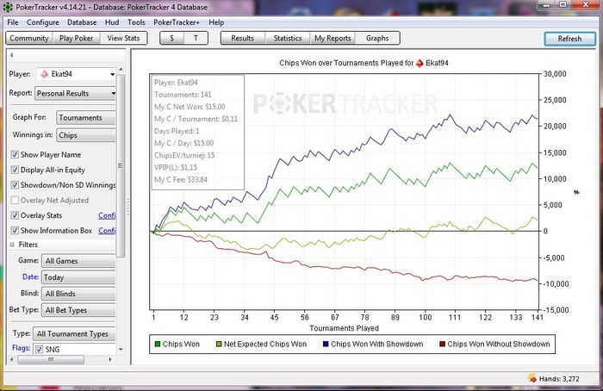Click the 'Tournaments: 141' info box line

click(x=183, y=95)
